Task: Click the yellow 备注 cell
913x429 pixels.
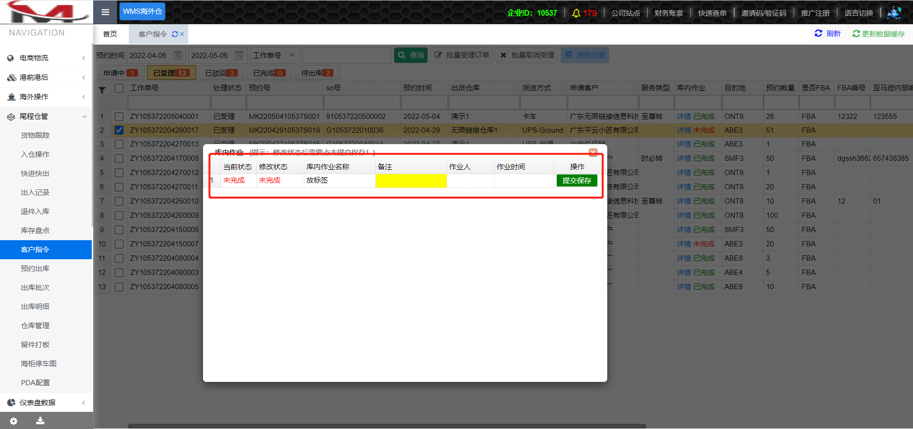Action: pos(411,181)
